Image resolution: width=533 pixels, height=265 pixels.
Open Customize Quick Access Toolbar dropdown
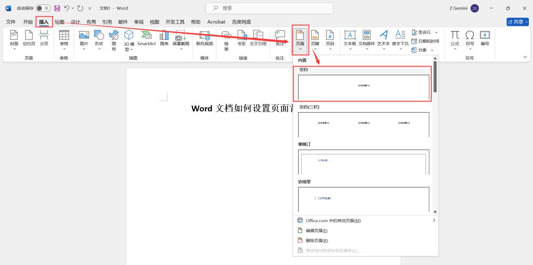tap(90, 8)
